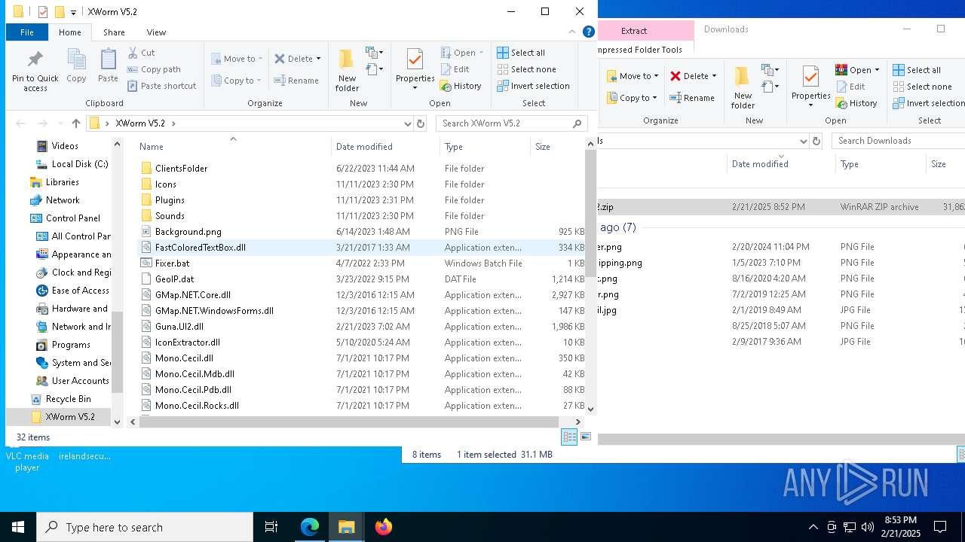Expand the Move to dropdown in XWorm window

[261, 59]
